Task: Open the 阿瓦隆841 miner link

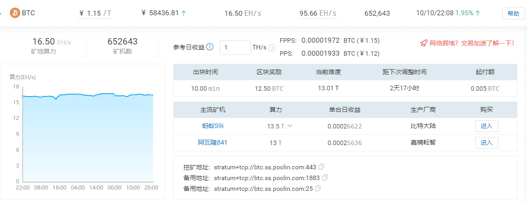Action: [213, 143]
